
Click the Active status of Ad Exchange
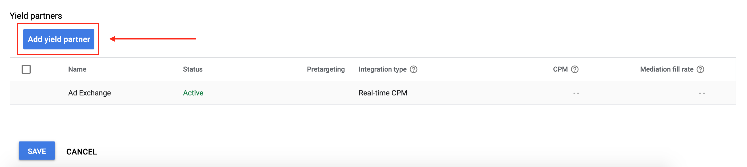click(193, 93)
